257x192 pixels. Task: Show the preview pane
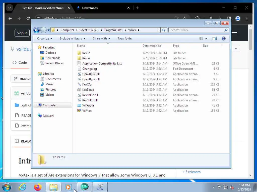tap(214, 38)
